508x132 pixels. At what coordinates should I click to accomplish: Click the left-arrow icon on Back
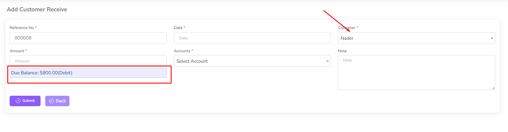pyautogui.click(x=51, y=101)
